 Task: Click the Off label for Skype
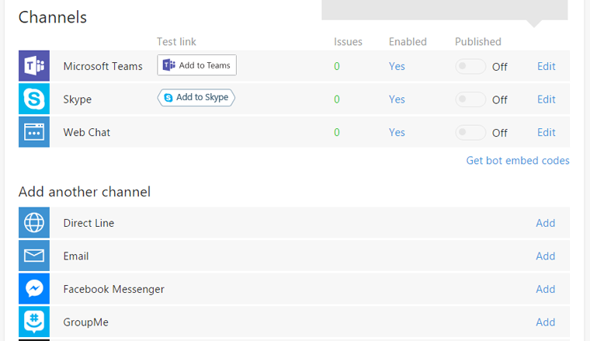(500, 100)
